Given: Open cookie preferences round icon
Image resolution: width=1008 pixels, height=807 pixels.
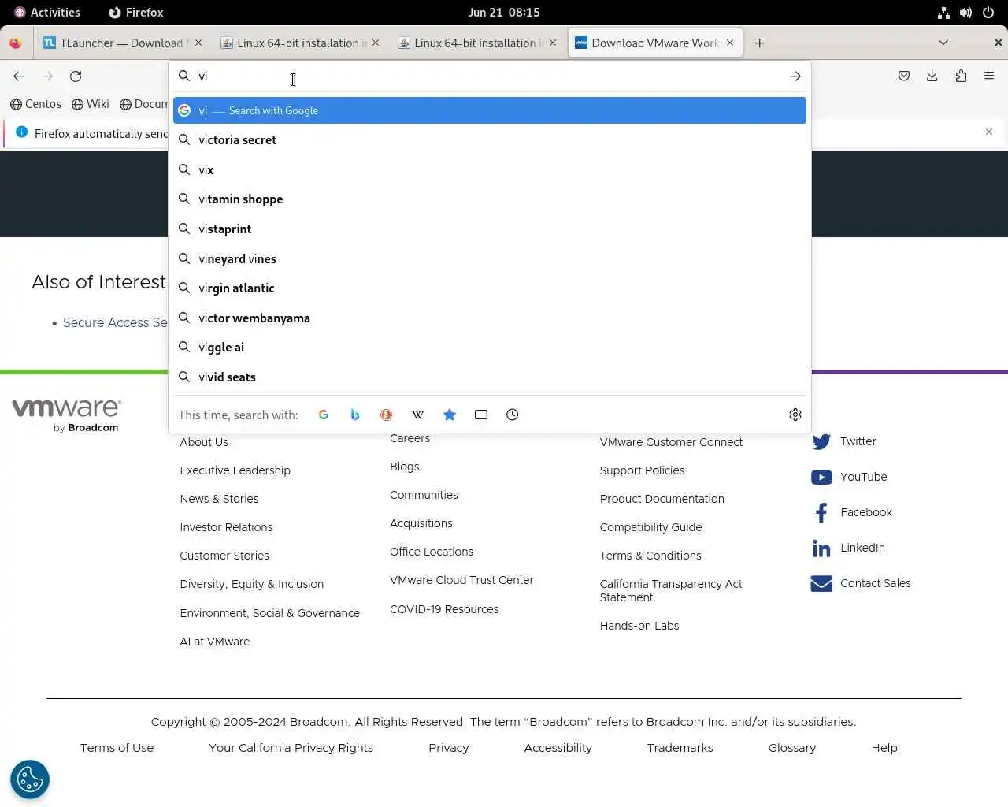Looking at the screenshot, I should coord(30,780).
